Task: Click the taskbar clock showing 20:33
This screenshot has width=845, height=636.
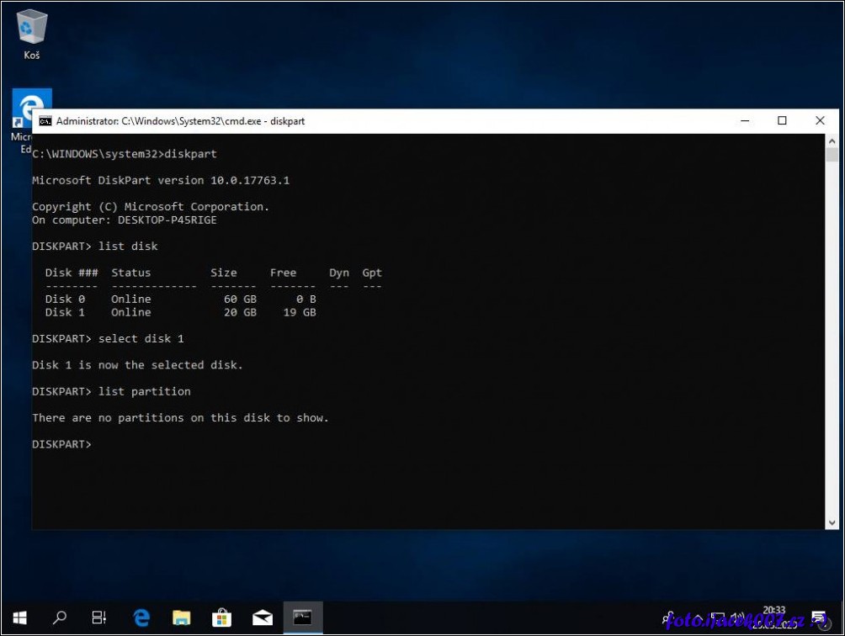Action: click(775, 617)
